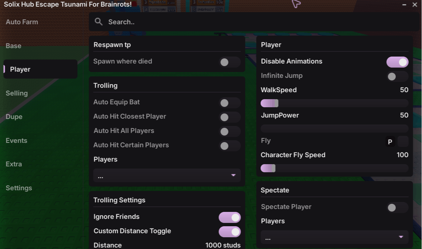Click the Search input field

tap(258, 22)
